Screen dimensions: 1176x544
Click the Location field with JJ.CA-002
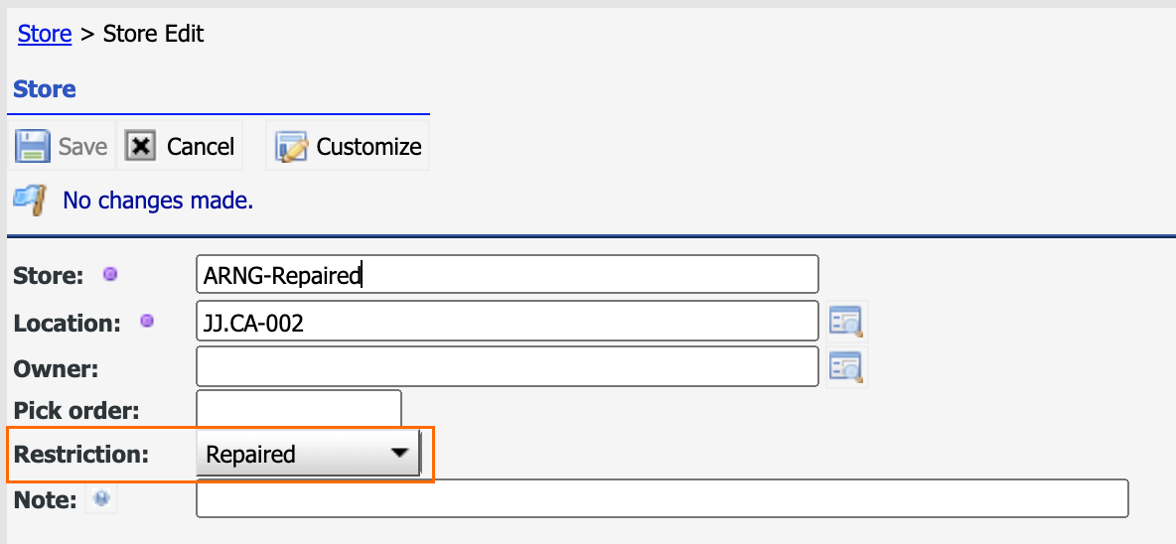click(x=507, y=322)
